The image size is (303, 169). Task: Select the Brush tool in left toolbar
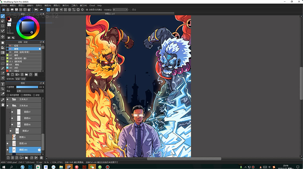click(x=3, y=16)
